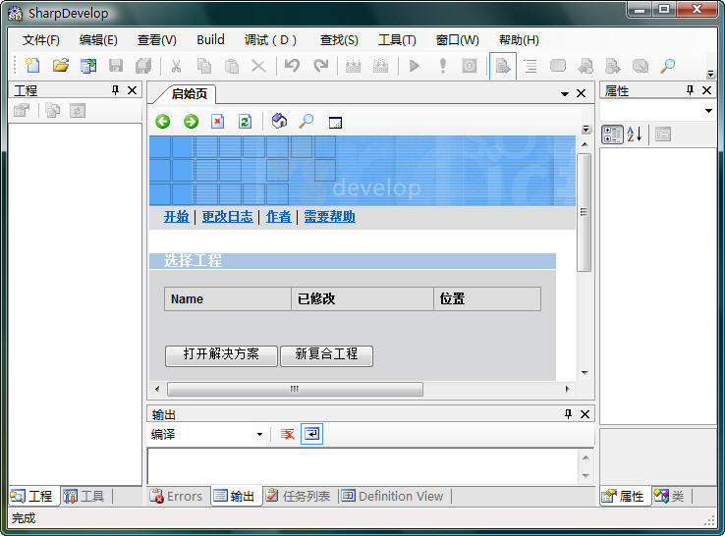725x536 pixels.
Task: Open the 开始 link
Action: [176, 216]
